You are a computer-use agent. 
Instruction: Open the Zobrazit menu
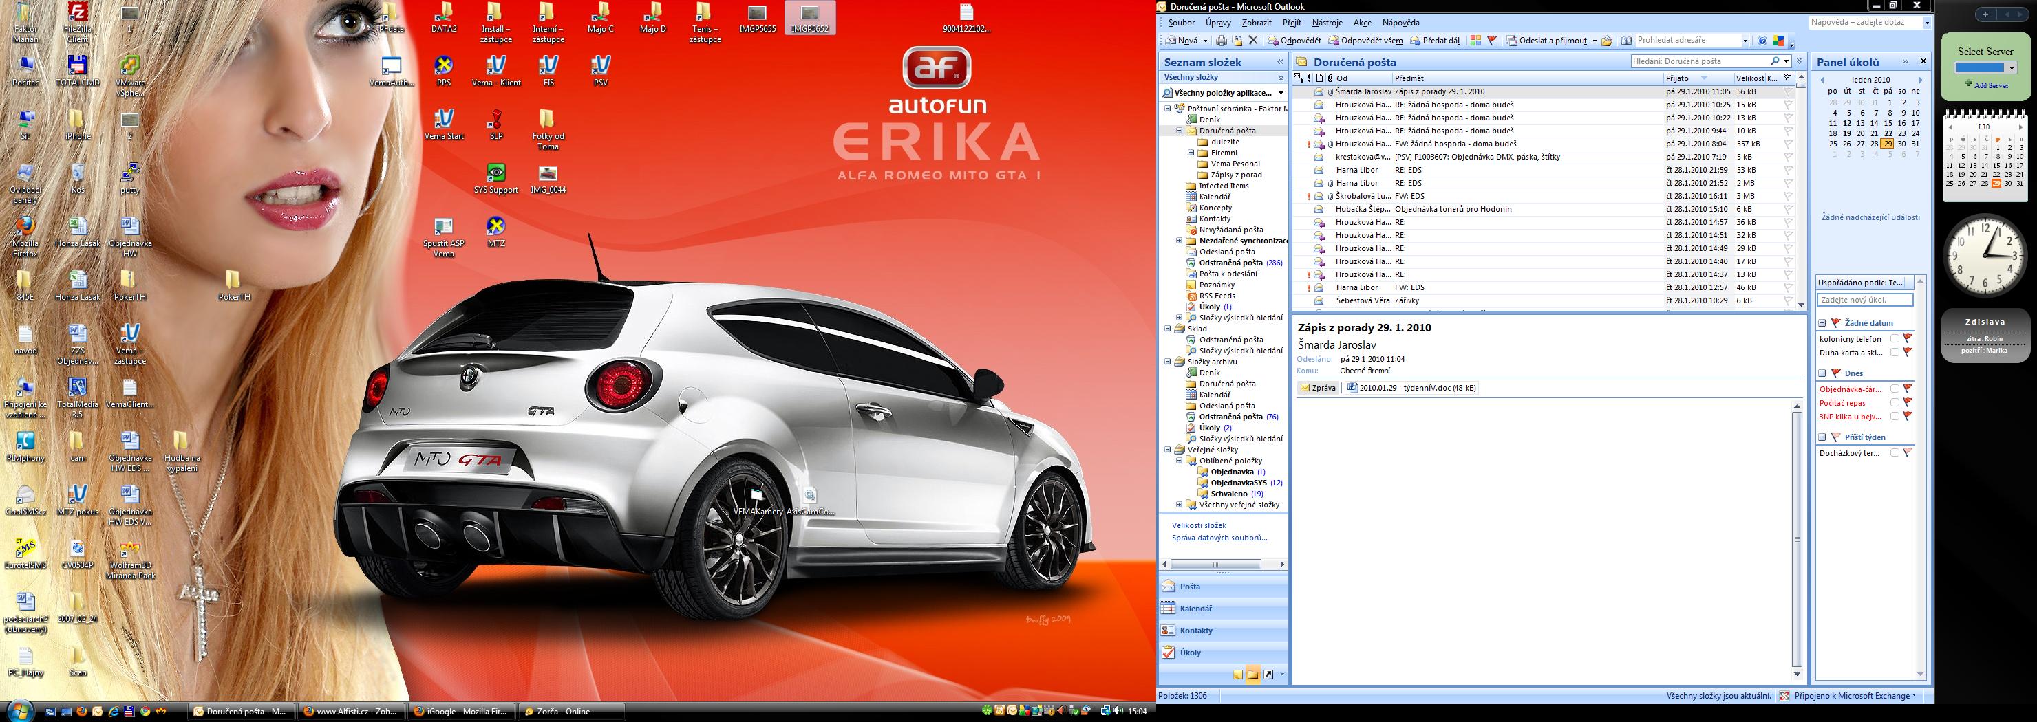(x=1257, y=23)
